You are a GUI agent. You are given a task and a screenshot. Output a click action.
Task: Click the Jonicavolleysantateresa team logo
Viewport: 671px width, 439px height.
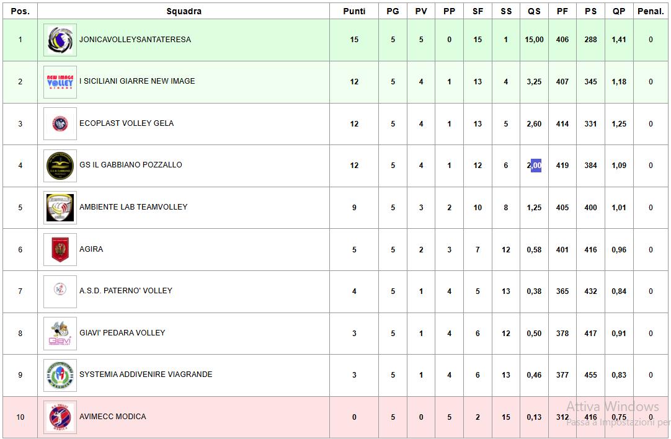60,40
